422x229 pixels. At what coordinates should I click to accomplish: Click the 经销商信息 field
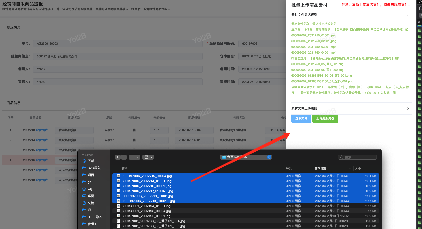[x=118, y=56]
